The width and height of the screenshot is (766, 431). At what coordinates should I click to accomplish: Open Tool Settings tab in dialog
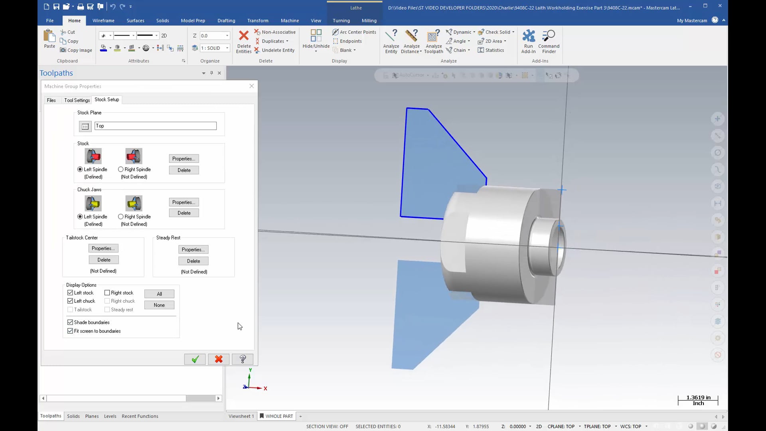77,100
